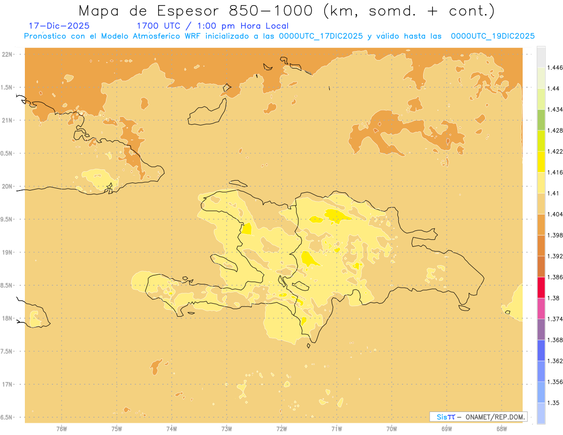563x435 pixels.
Task: Click the 76W longitude label
Action: click(x=61, y=429)
